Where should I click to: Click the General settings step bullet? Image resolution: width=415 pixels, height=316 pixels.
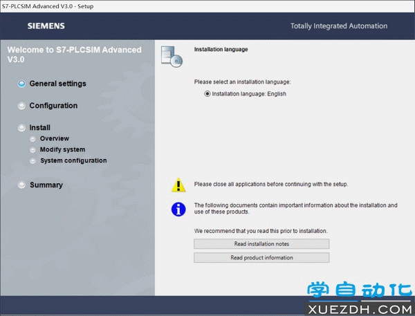pos(21,84)
